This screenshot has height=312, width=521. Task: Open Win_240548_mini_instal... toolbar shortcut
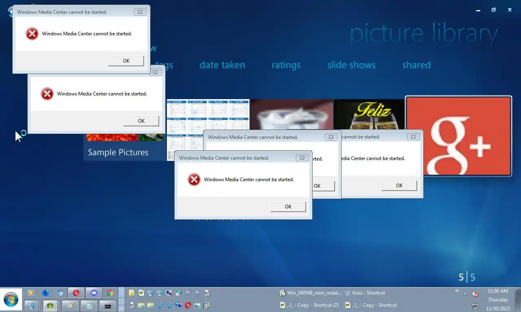click(x=311, y=293)
